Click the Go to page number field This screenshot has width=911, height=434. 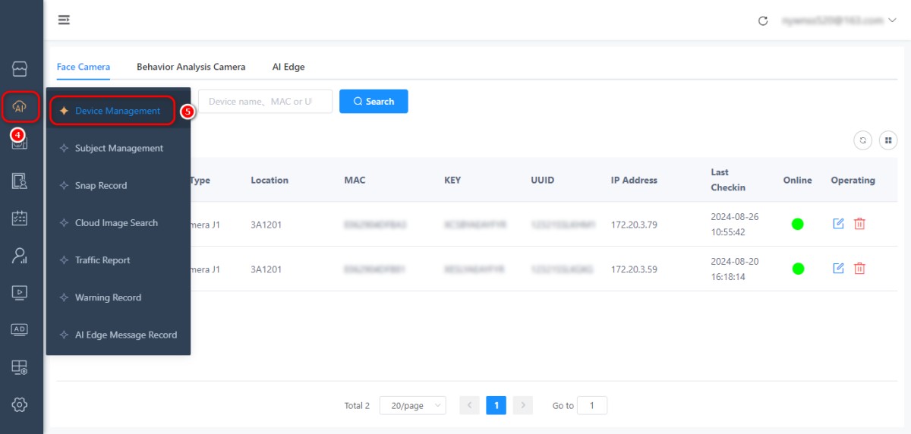[x=592, y=406]
